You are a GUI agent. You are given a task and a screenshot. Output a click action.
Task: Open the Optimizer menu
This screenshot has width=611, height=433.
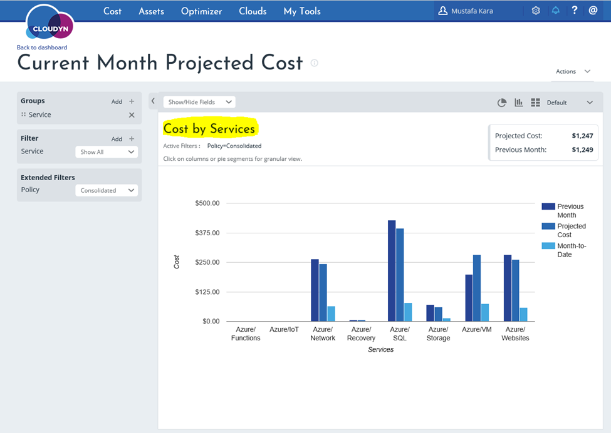(201, 11)
